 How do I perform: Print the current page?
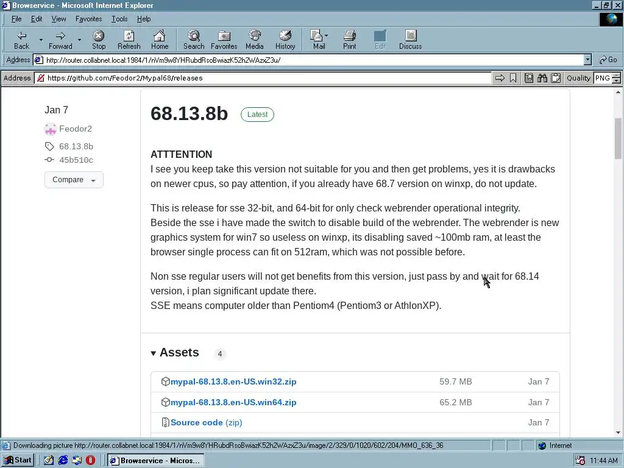point(349,40)
